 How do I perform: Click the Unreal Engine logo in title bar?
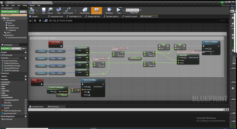click(x=2, y=2)
